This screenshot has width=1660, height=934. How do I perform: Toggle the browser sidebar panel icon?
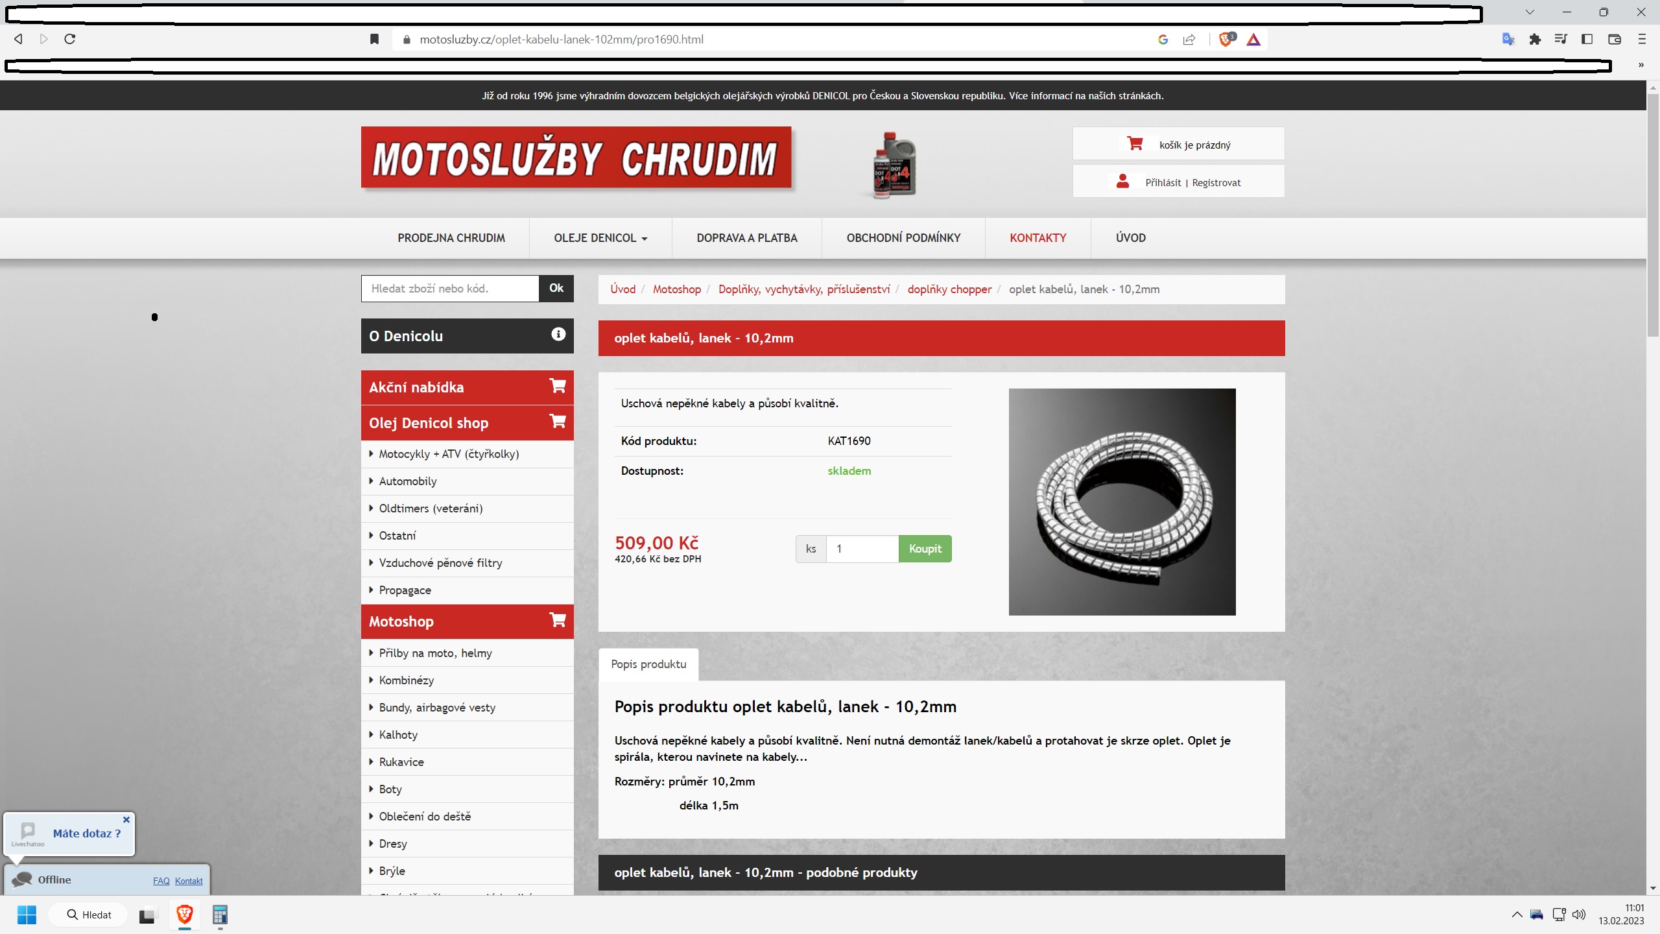coord(1587,40)
